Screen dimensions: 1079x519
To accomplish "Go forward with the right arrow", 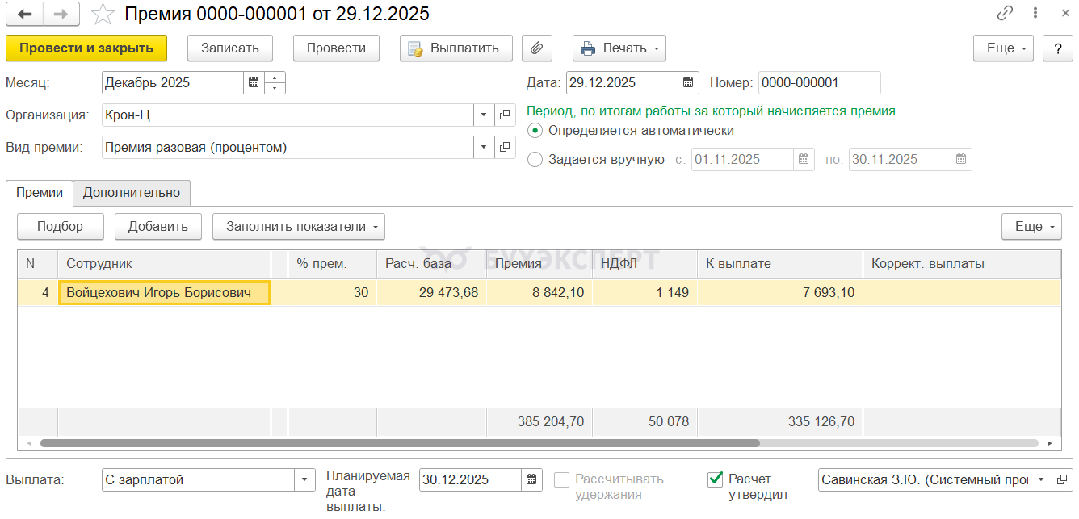I will 61,14.
